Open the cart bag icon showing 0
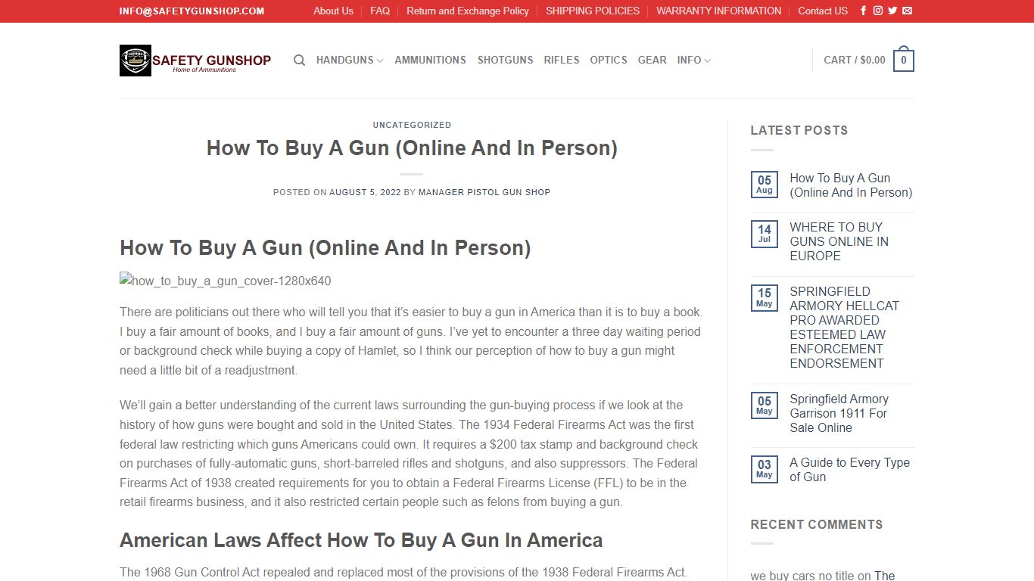 click(904, 60)
